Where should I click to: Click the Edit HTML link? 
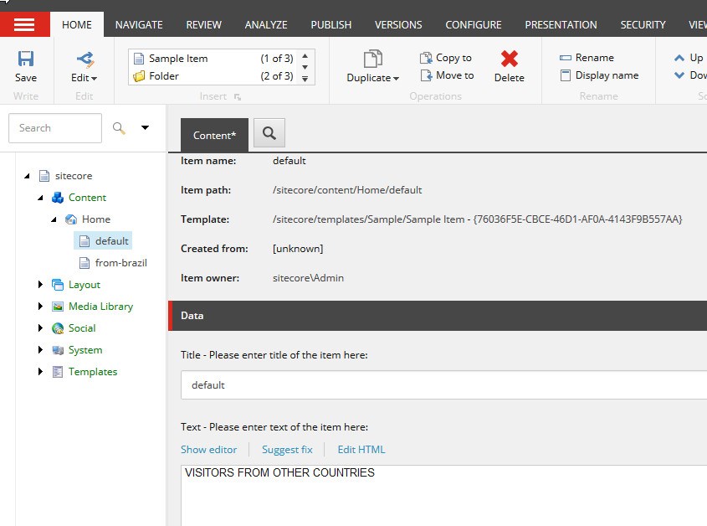coord(361,449)
